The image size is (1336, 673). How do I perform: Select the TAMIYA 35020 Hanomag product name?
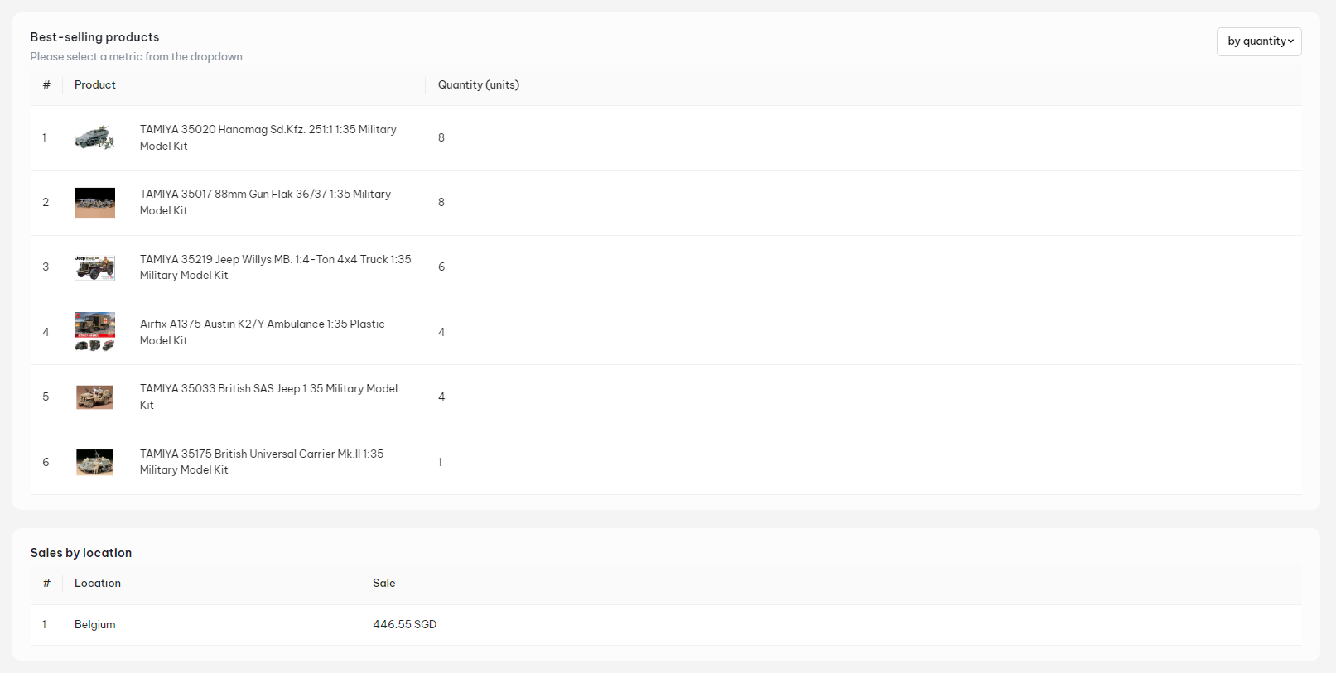pyautogui.click(x=268, y=137)
